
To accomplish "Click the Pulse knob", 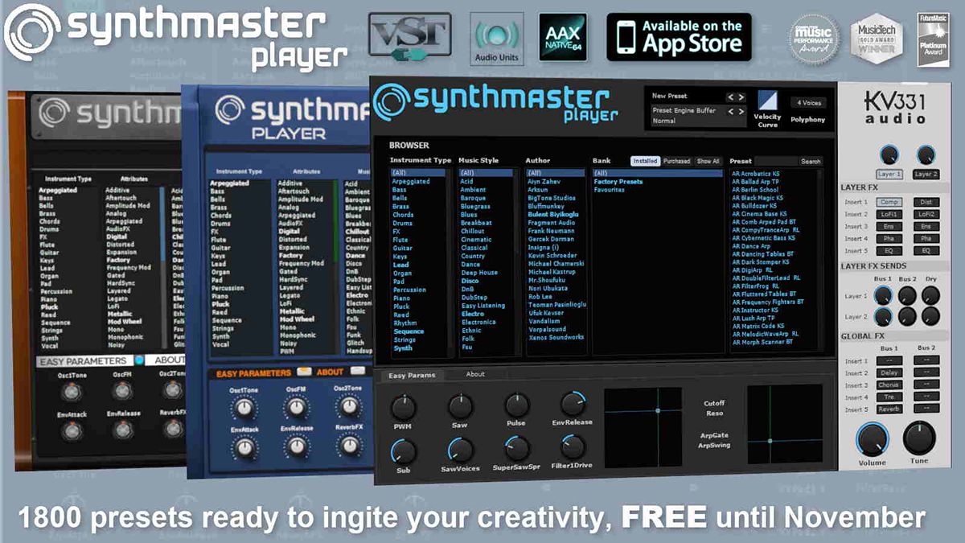I will [516, 405].
